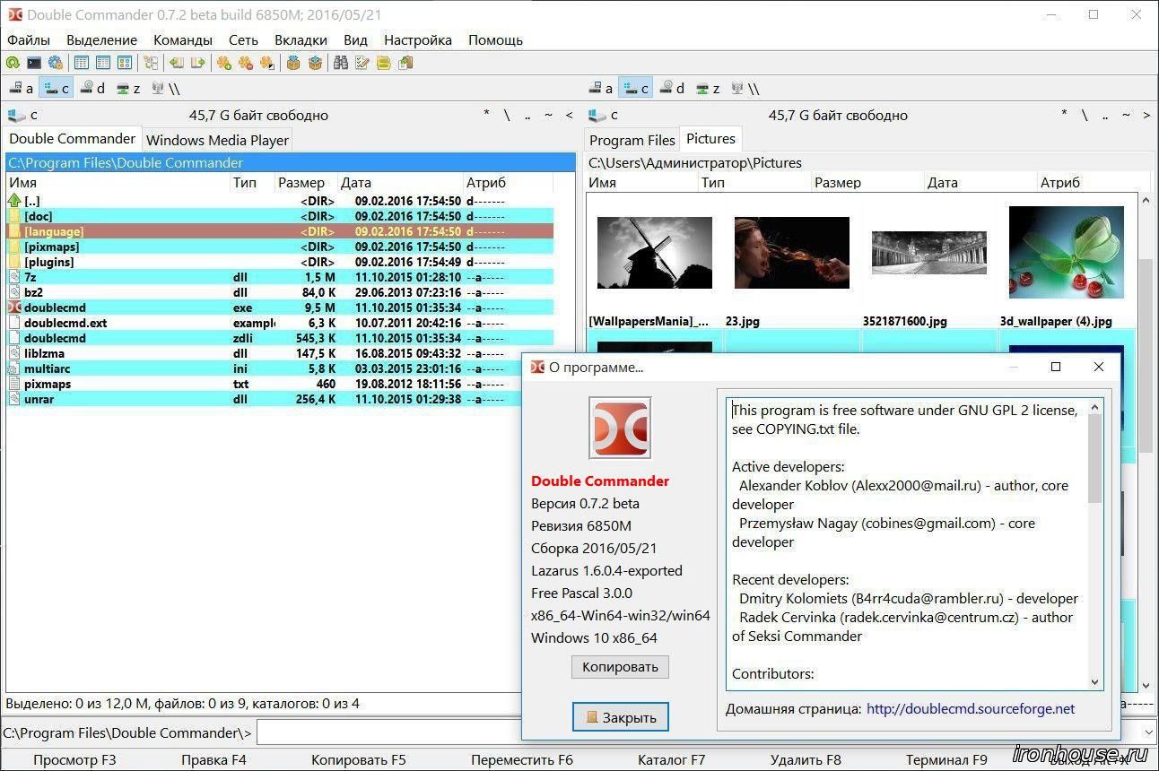The image size is (1159, 771).
Task: Select drive z in right panel
Action: click(709, 88)
